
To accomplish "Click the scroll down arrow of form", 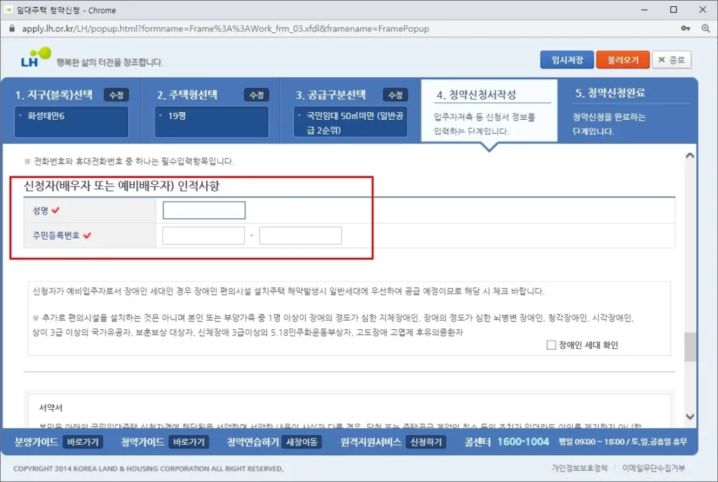I will point(690,417).
